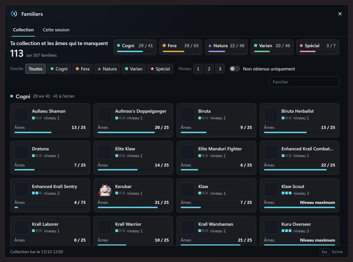Filter by the Natura family chip
This screenshot has width=353, height=262.
107,69
